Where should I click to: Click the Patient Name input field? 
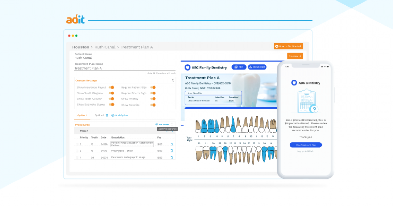(x=125, y=58)
